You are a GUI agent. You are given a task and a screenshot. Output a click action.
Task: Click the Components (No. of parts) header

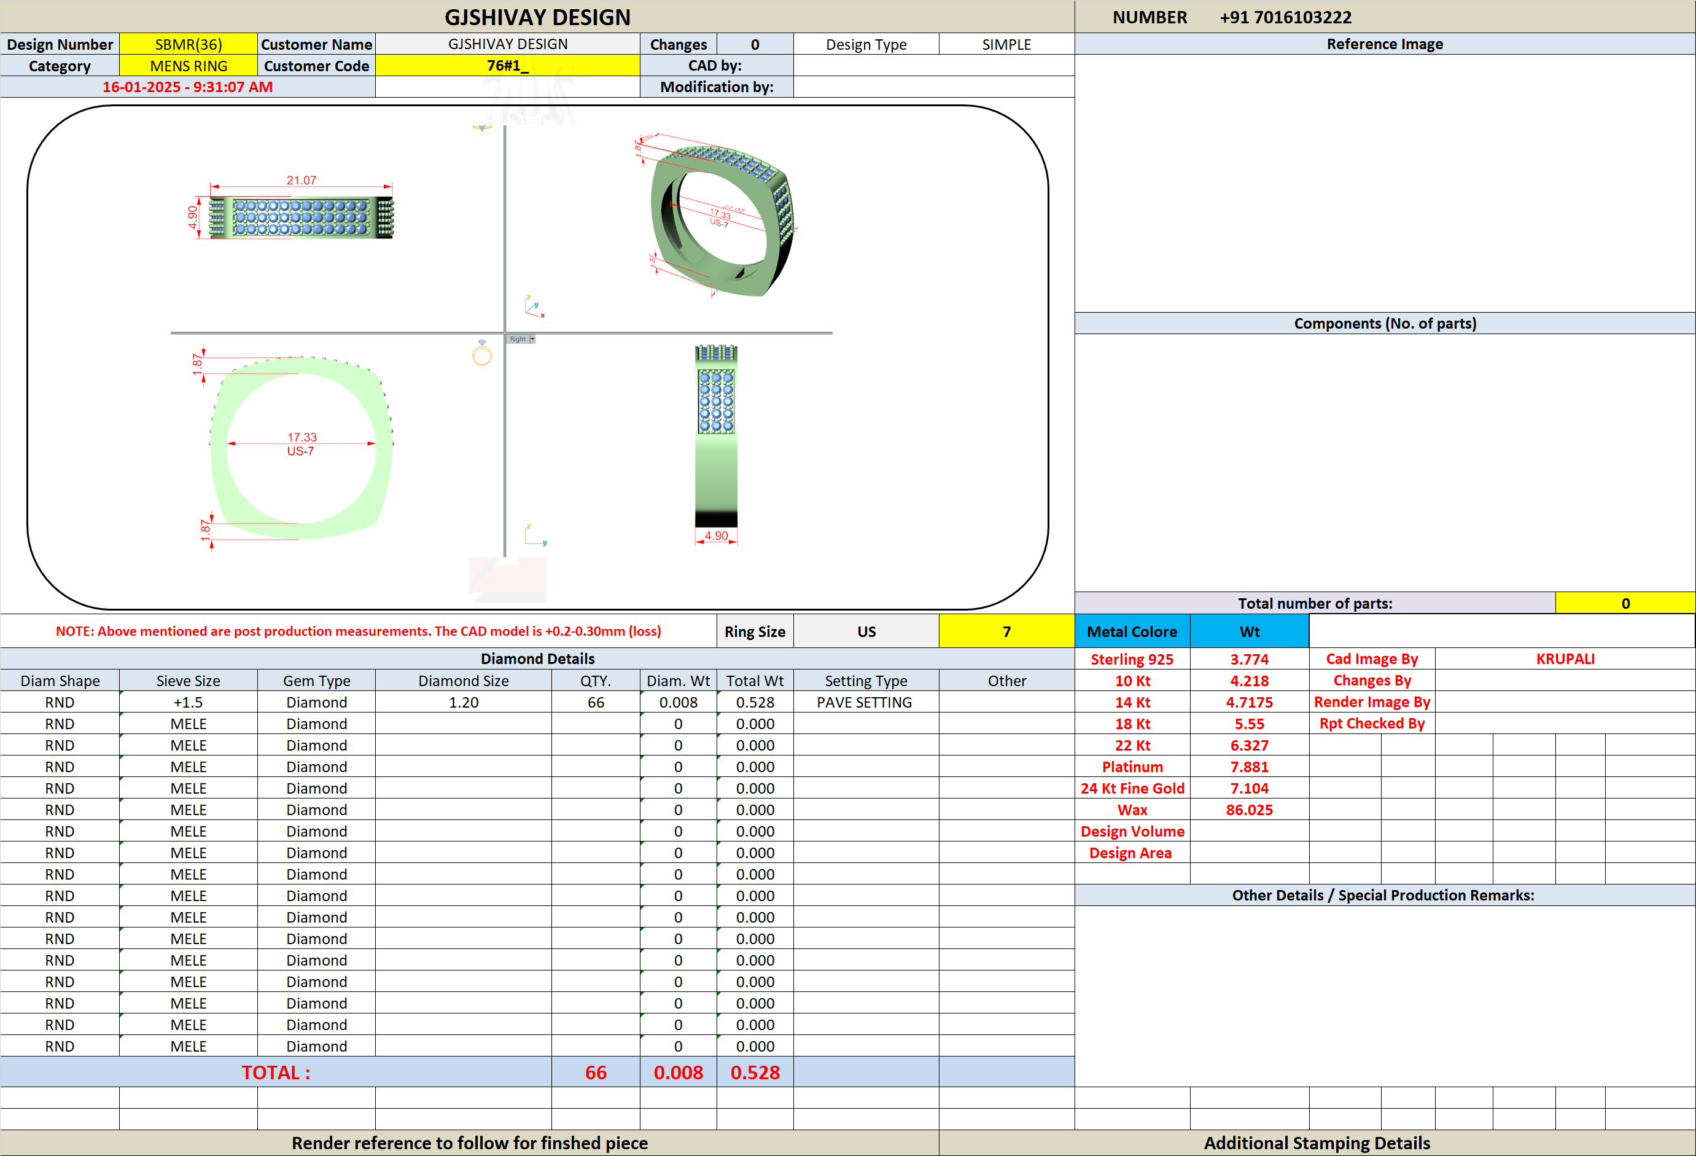point(1385,323)
